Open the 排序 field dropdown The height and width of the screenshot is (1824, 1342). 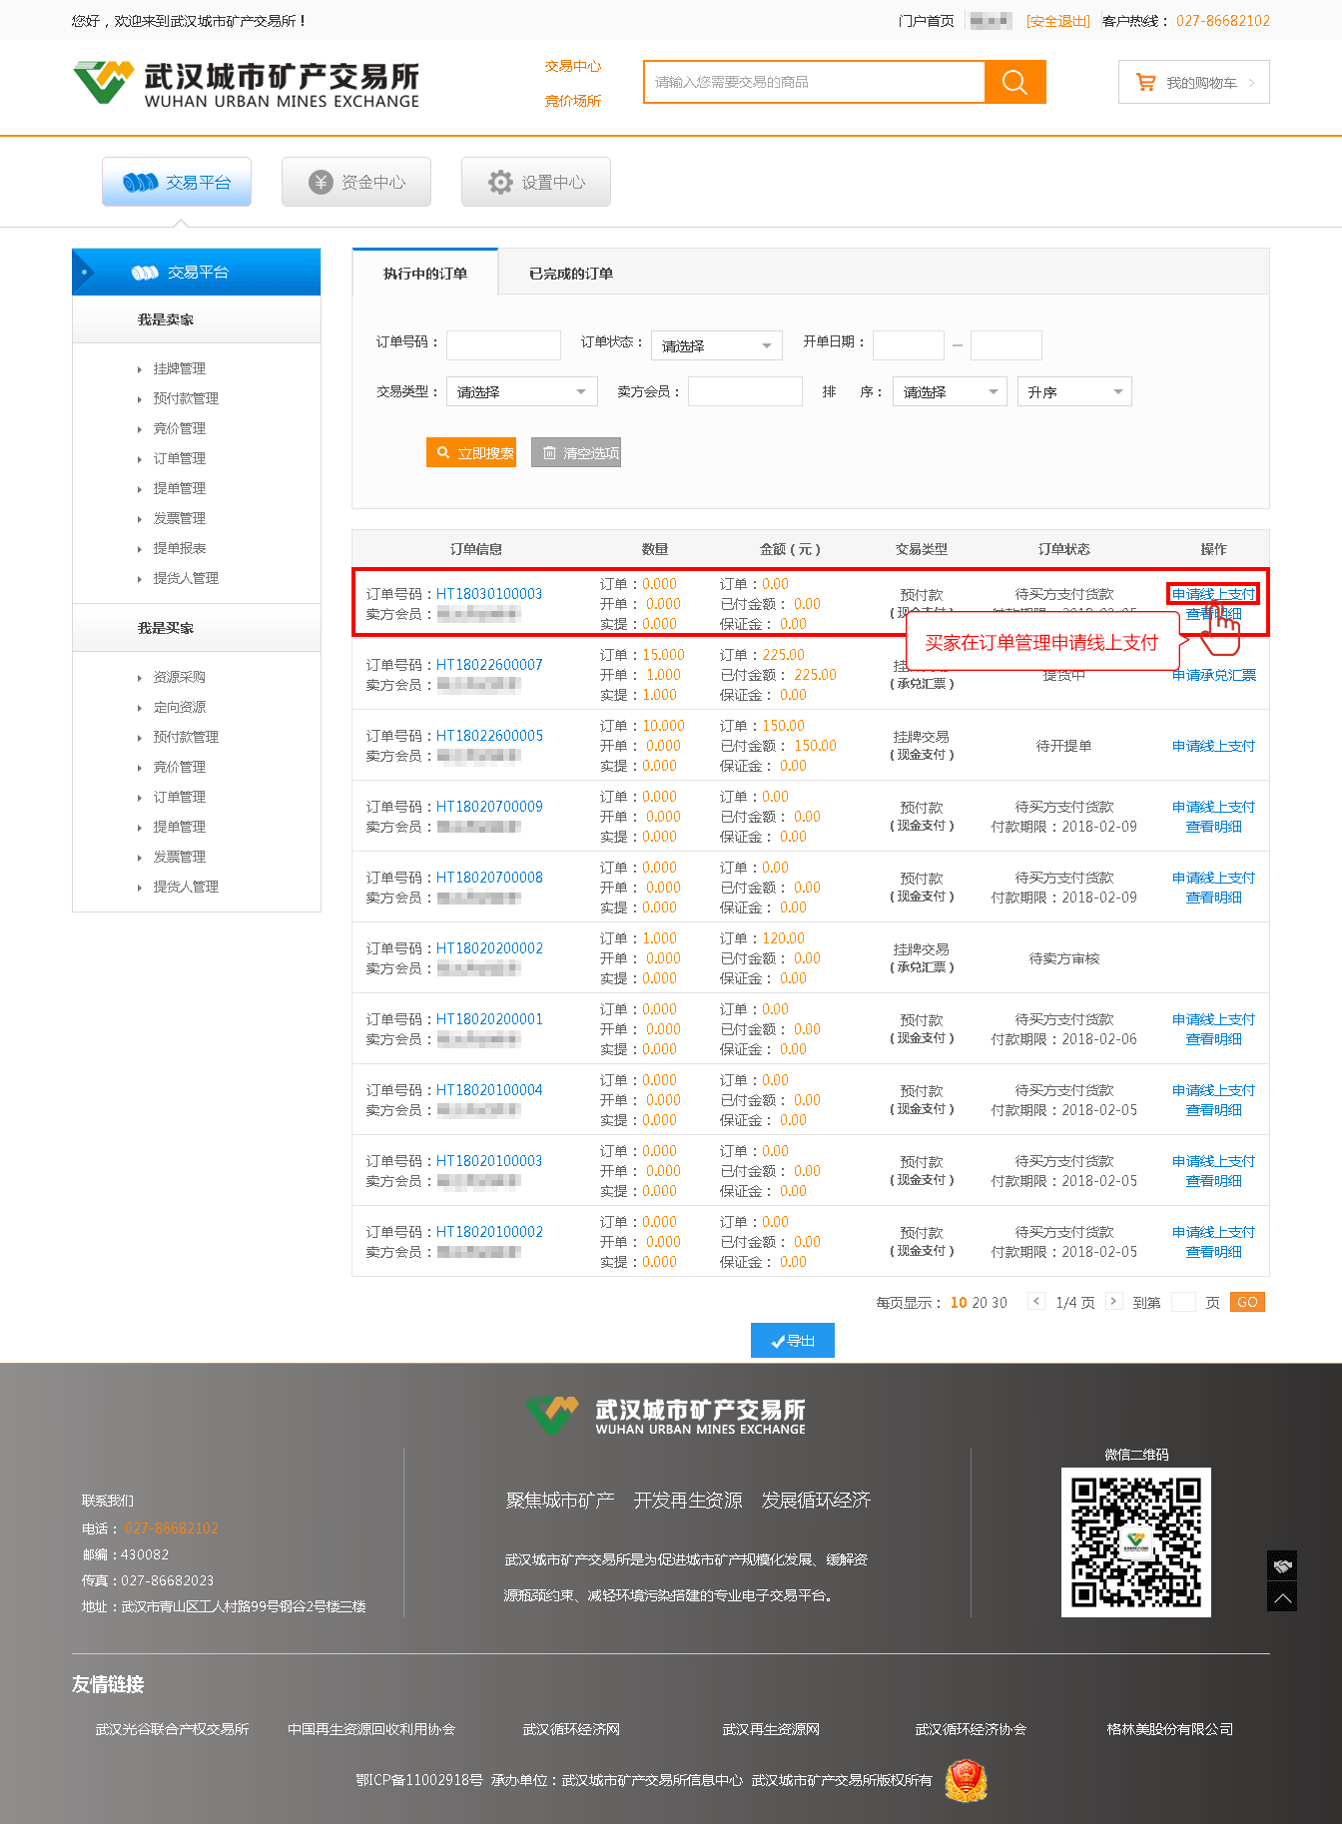click(x=950, y=391)
